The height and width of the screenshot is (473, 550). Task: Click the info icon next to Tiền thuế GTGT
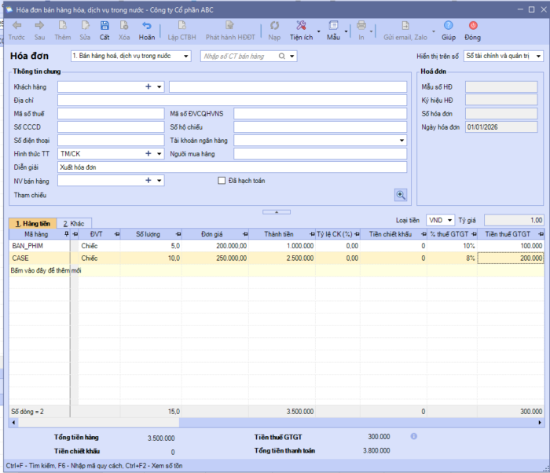pyautogui.click(x=413, y=435)
